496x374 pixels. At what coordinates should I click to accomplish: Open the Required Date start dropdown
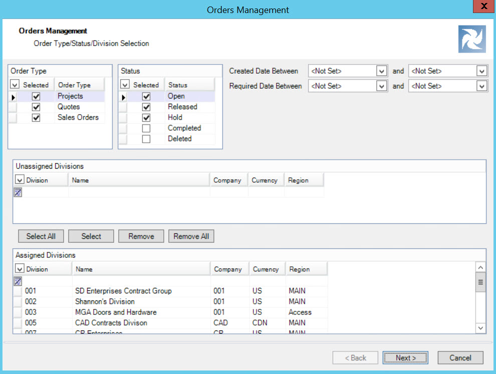tap(381, 86)
